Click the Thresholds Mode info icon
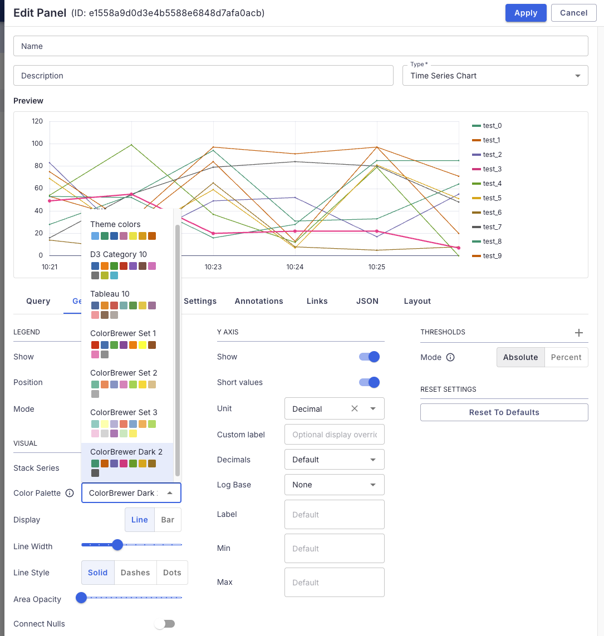Screen dimensions: 604x636 (x=450, y=357)
